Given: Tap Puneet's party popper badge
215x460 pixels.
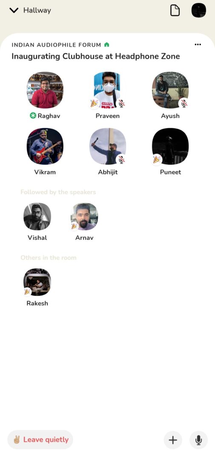Looking at the screenshot, I should click(x=157, y=159).
